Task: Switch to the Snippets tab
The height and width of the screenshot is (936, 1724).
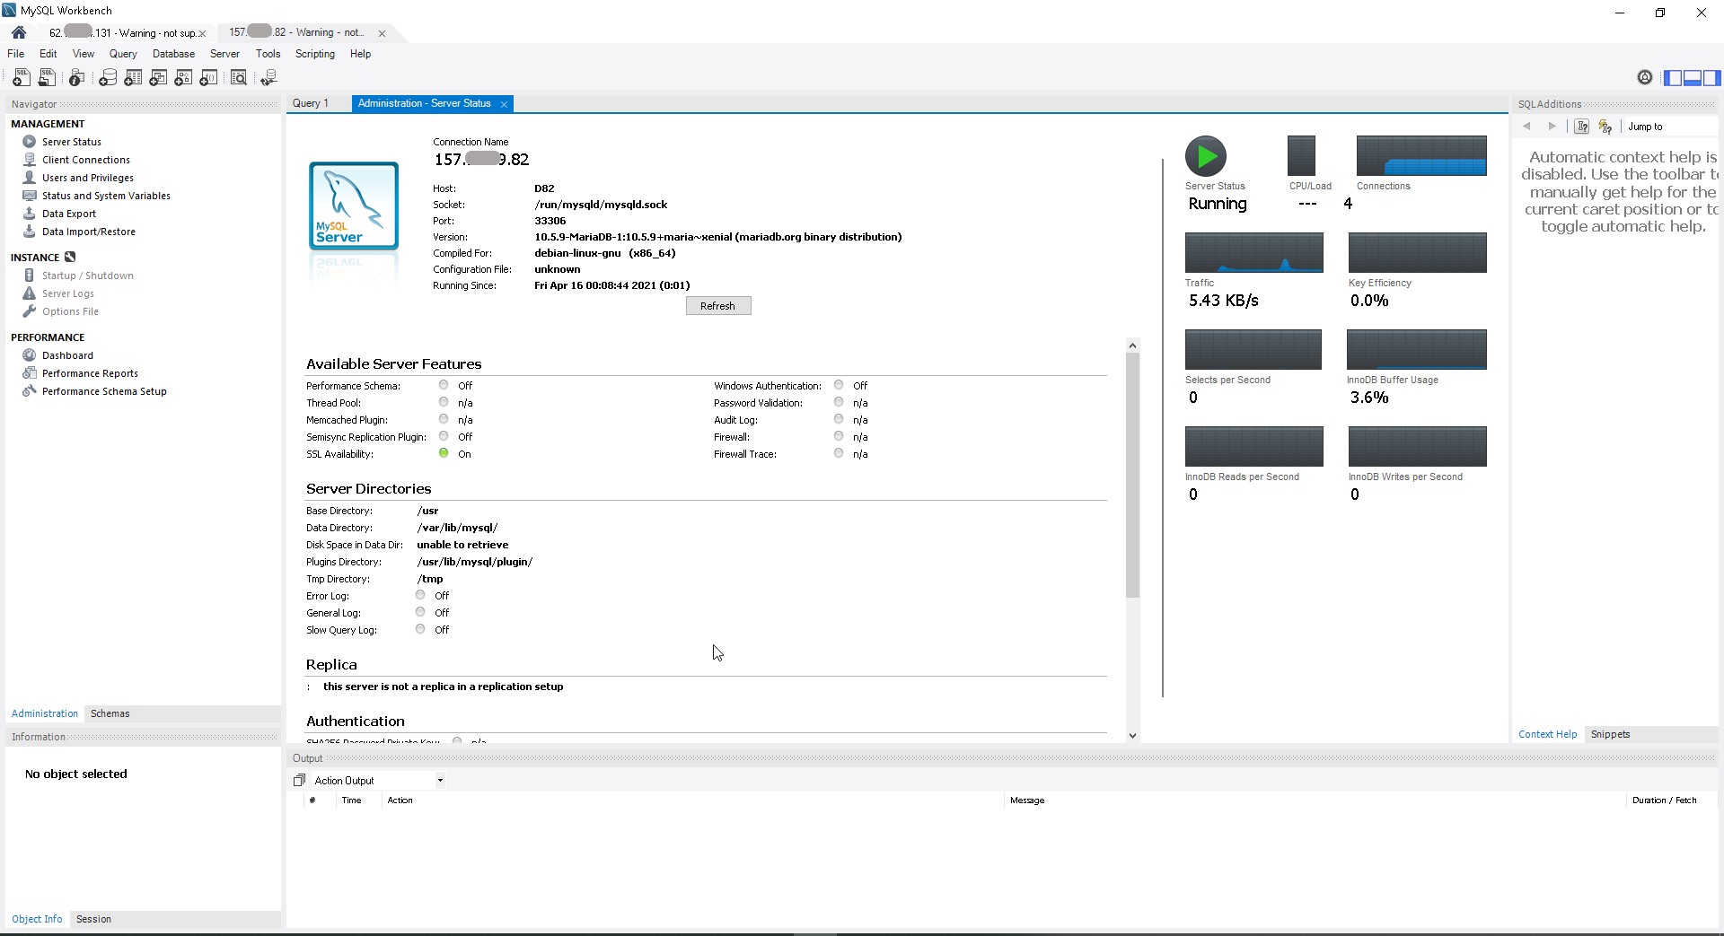Action: [1610, 734]
